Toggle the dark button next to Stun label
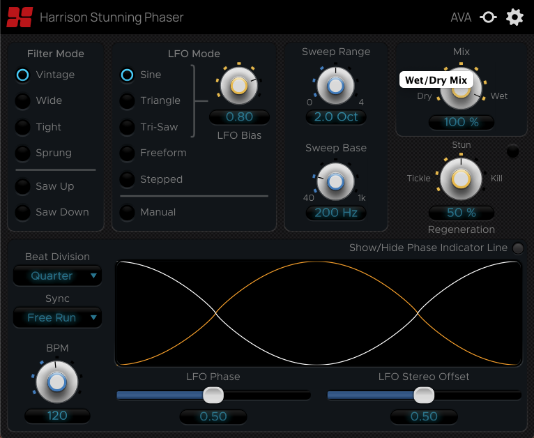This screenshot has height=438, width=534. (512, 151)
